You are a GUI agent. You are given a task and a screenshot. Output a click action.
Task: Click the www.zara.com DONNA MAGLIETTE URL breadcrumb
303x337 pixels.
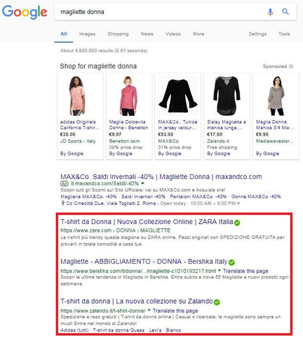tap(116, 230)
